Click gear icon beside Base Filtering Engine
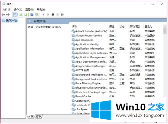This screenshot has width=168, height=124. click(x=73, y=83)
